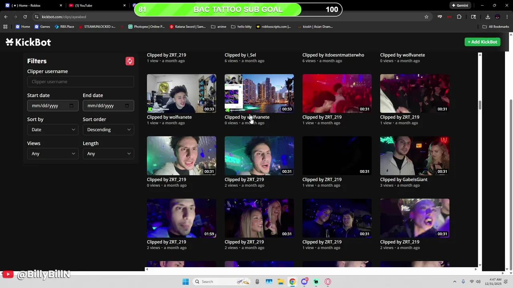
Task: Click the clip list scroll-up arrow
Action: (x=480, y=54)
